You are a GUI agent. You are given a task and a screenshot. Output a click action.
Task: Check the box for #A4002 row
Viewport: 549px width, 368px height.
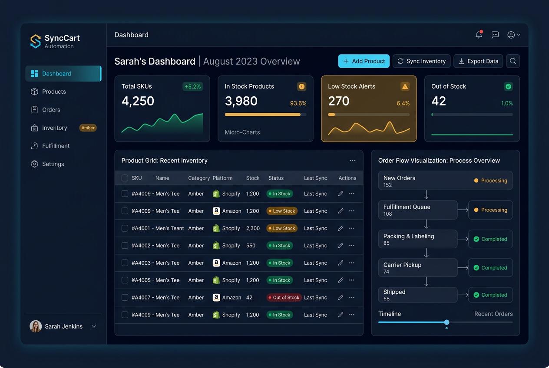click(125, 246)
